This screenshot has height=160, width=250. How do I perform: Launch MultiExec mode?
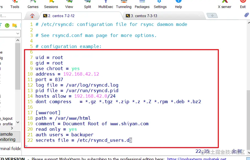pos(106,4)
